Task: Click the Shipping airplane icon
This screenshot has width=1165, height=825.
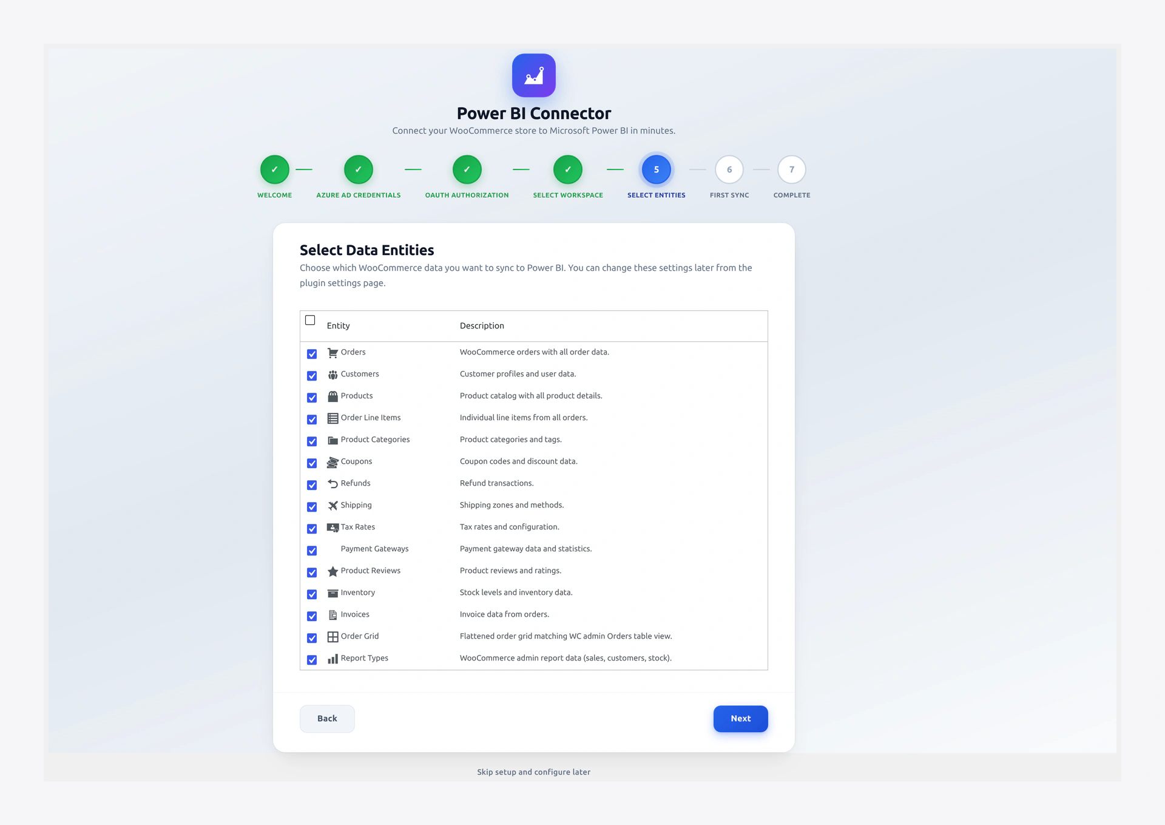Action: [333, 506]
